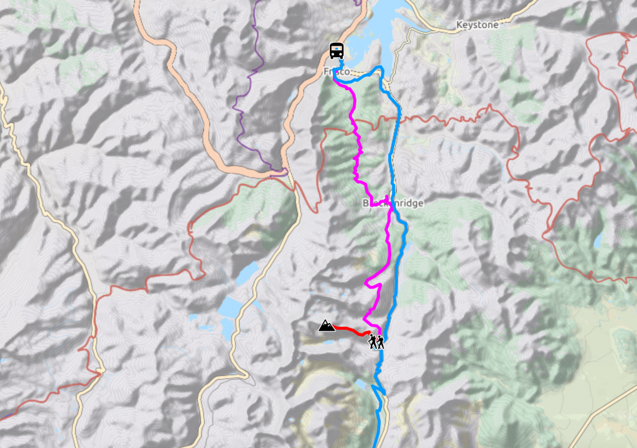
Task: Select the blue bus route line
Action: (393, 162)
